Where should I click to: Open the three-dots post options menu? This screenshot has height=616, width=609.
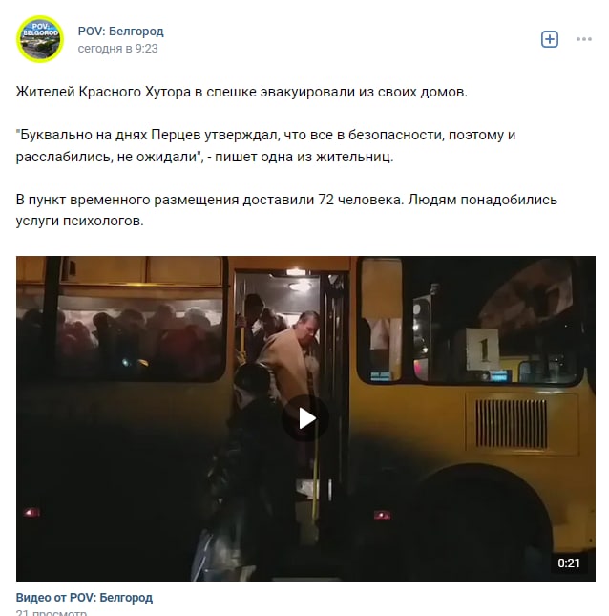pyautogui.click(x=584, y=39)
